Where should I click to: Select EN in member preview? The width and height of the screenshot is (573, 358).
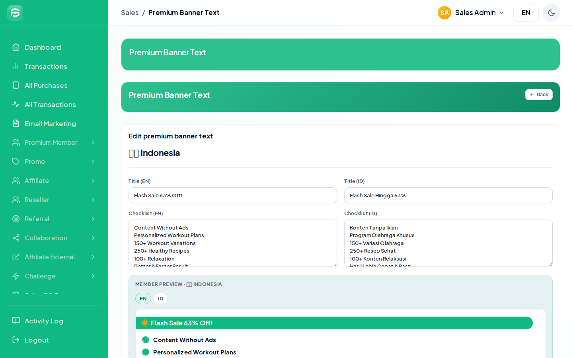coord(143,299)
